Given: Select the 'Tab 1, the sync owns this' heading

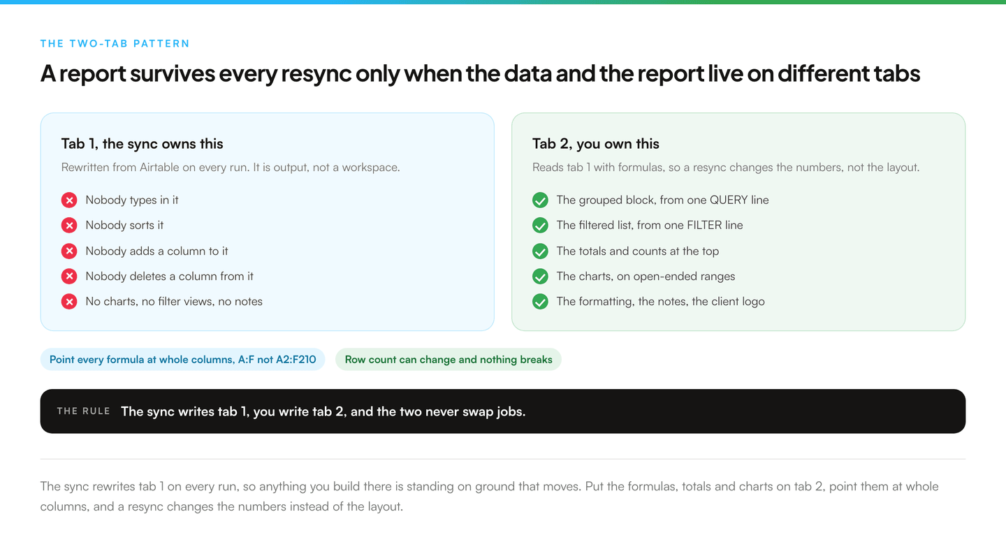Looking at the screenshot, I should [143, 144].
